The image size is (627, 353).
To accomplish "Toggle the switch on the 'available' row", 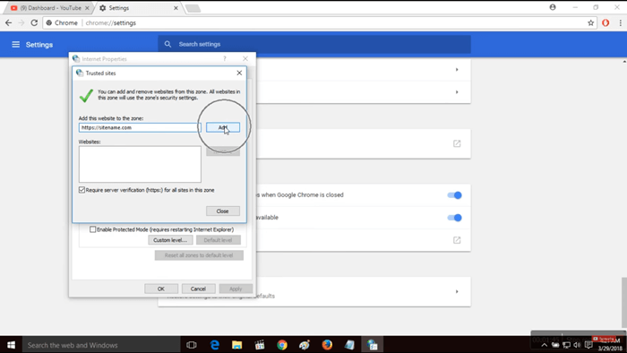I will (x=455, y=218).
